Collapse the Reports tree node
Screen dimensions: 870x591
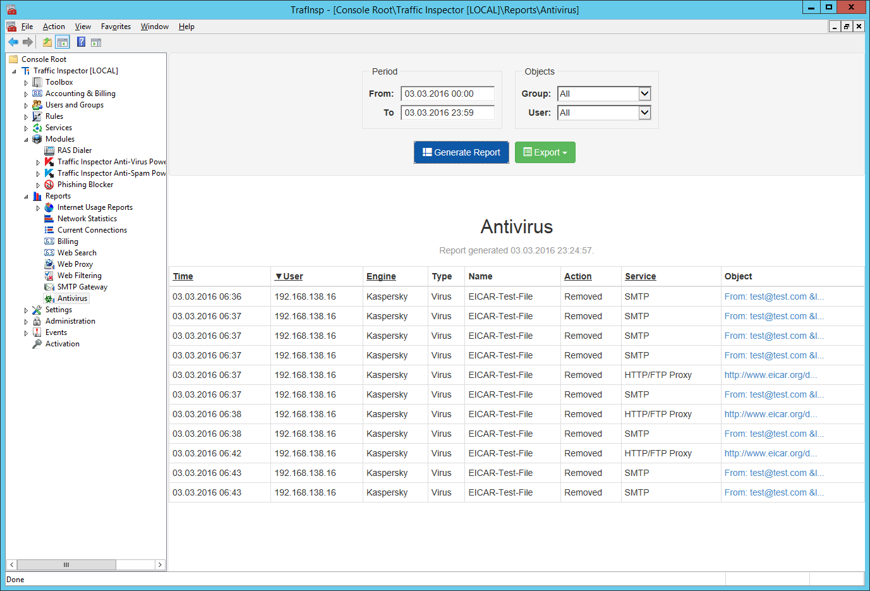pyautogui.click(x=26, y=197)
